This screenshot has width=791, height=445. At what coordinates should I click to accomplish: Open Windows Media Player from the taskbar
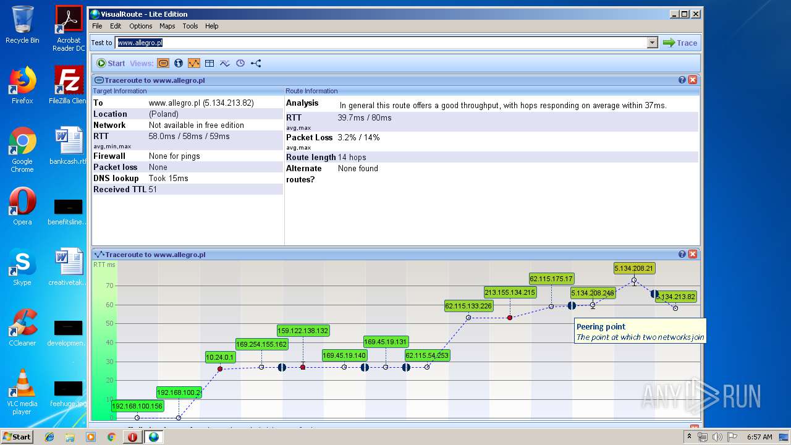91,437
